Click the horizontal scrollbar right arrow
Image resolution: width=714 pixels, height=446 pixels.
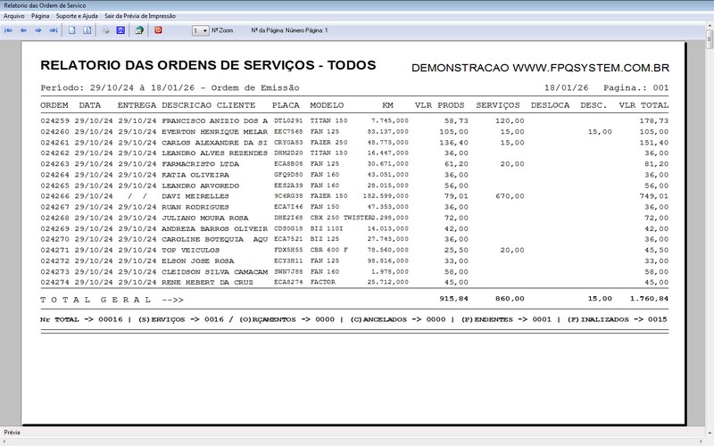click(702, 442)
